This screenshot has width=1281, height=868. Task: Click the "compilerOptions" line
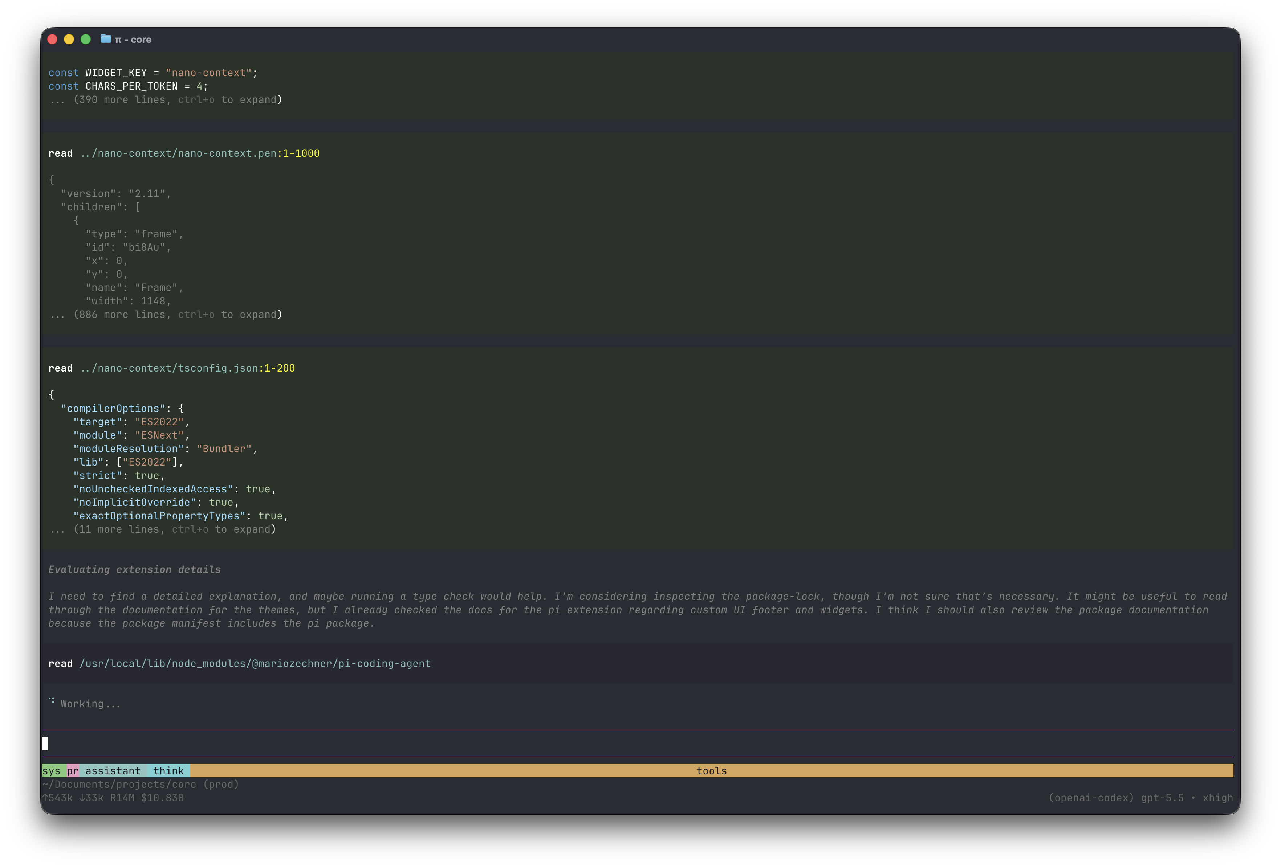[122, 409]
